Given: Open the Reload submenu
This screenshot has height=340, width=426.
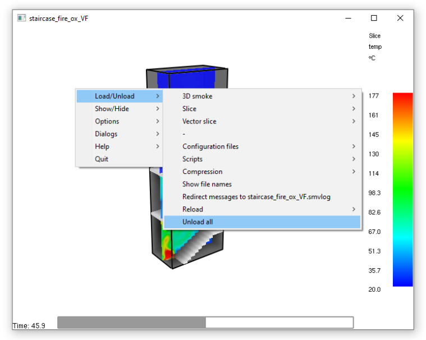Looking at the screenshot, I should [262, 209].
